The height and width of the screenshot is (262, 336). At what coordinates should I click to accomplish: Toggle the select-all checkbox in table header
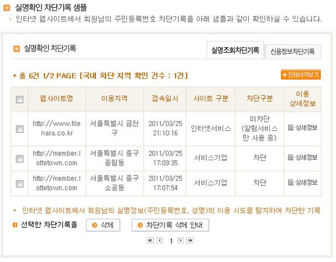20,99
